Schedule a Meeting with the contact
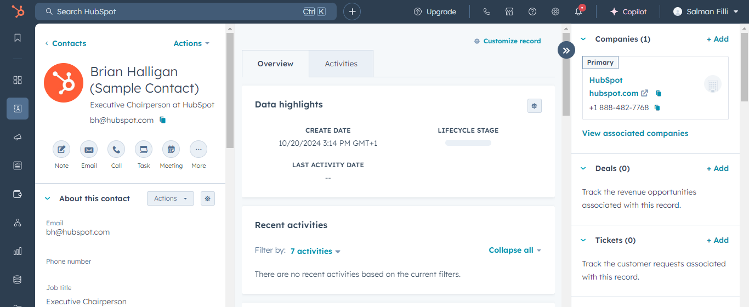The width and height of the screenshot is (749, 307). [171, 149]
